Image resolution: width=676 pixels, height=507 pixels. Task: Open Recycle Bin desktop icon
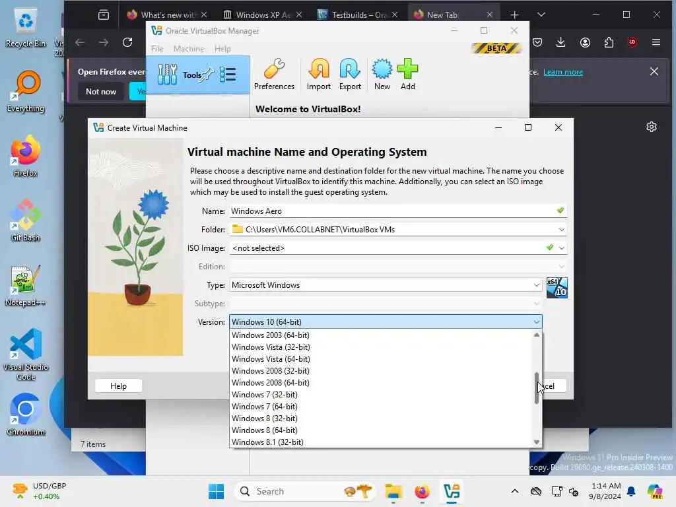click(26, 28)
